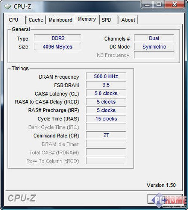Go to the About tab

(x=128, y=20)
